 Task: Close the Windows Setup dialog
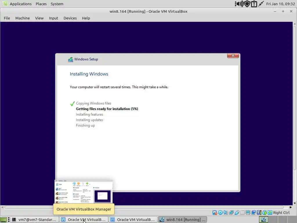[233, 55]
